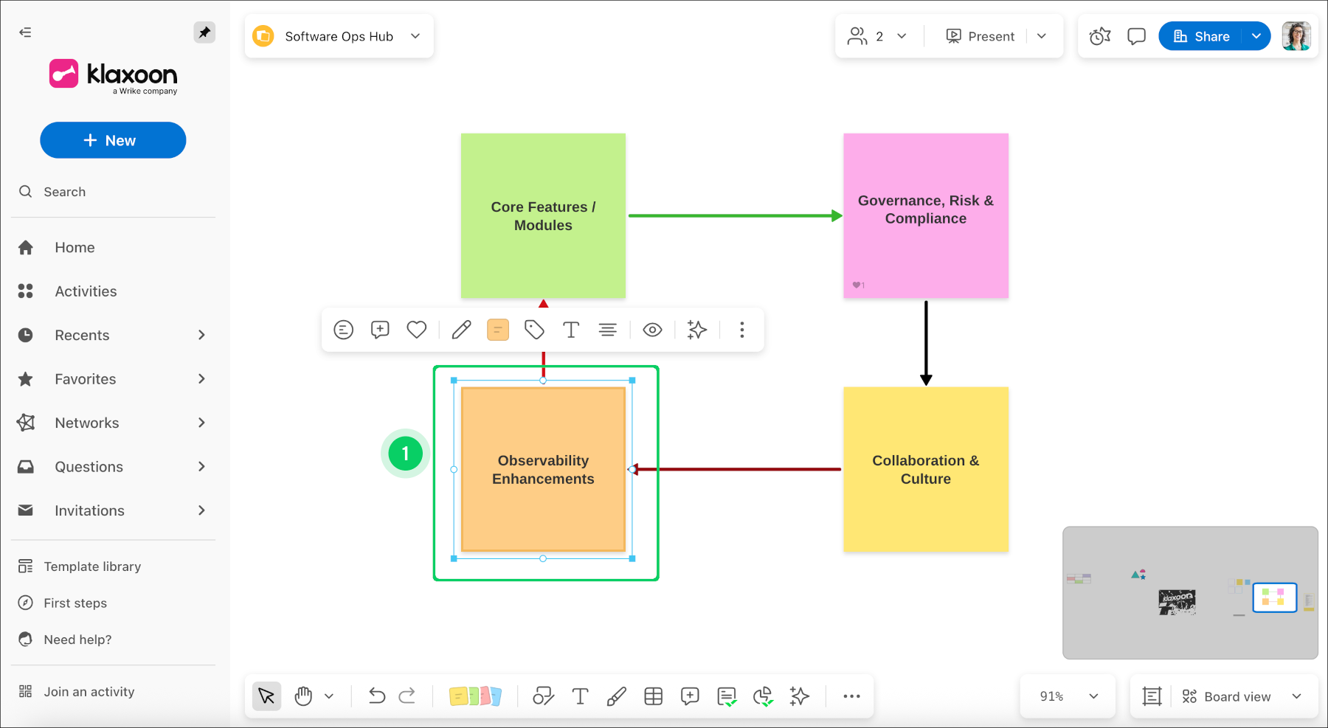Click the tag icon in the idea toolbar
The image size is (1328, 728).
click(534, 330)
